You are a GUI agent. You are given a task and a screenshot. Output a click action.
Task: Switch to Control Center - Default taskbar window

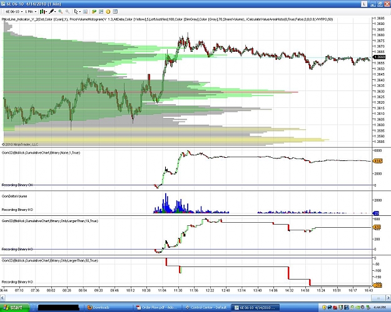(x=206, y=308)
